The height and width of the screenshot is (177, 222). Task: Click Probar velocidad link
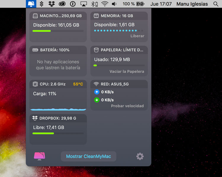point(127,106)
